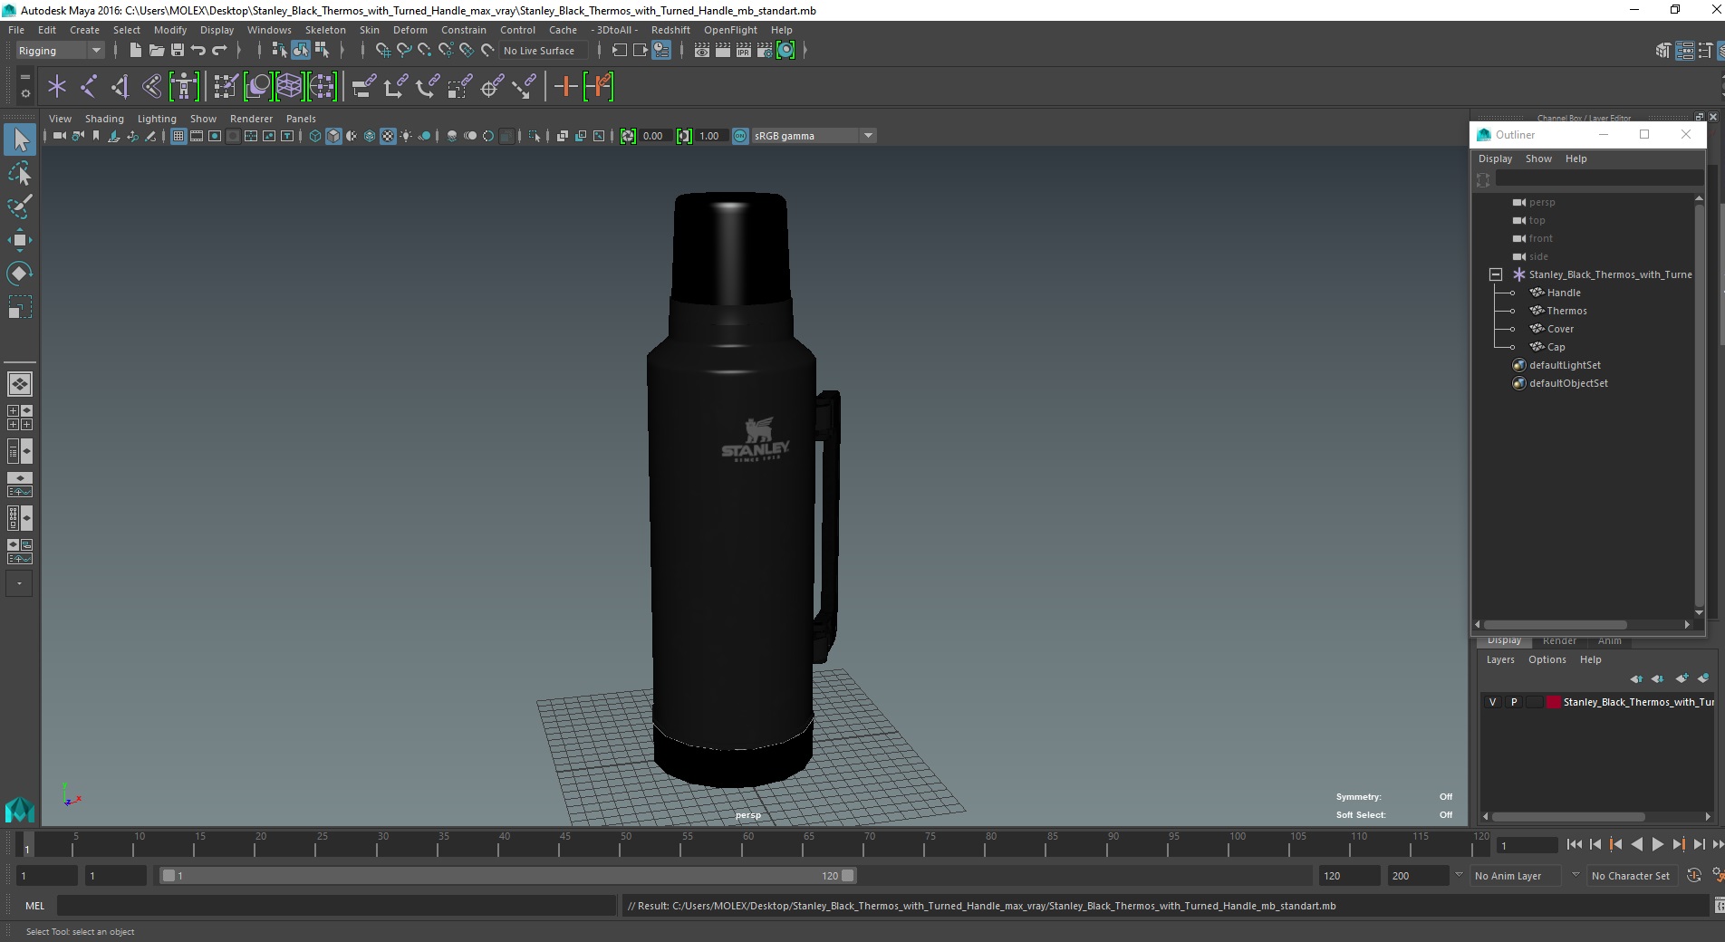Play animation forwards

pyautogui.click(x=1657, y=844)
